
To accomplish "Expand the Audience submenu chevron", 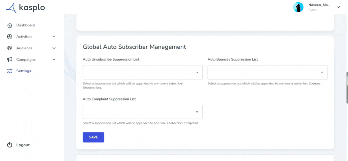I will [x=54, y=48].
